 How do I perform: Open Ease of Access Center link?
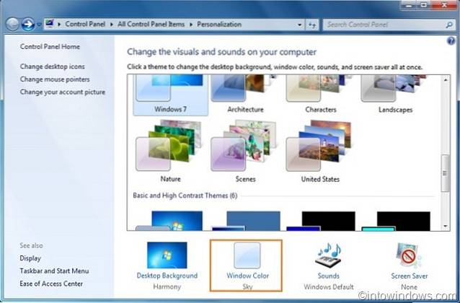coord(51,284)
